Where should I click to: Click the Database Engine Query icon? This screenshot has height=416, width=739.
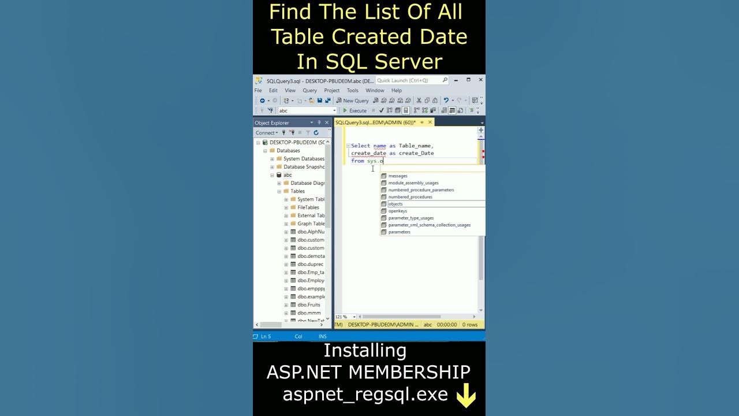(376, 101)
